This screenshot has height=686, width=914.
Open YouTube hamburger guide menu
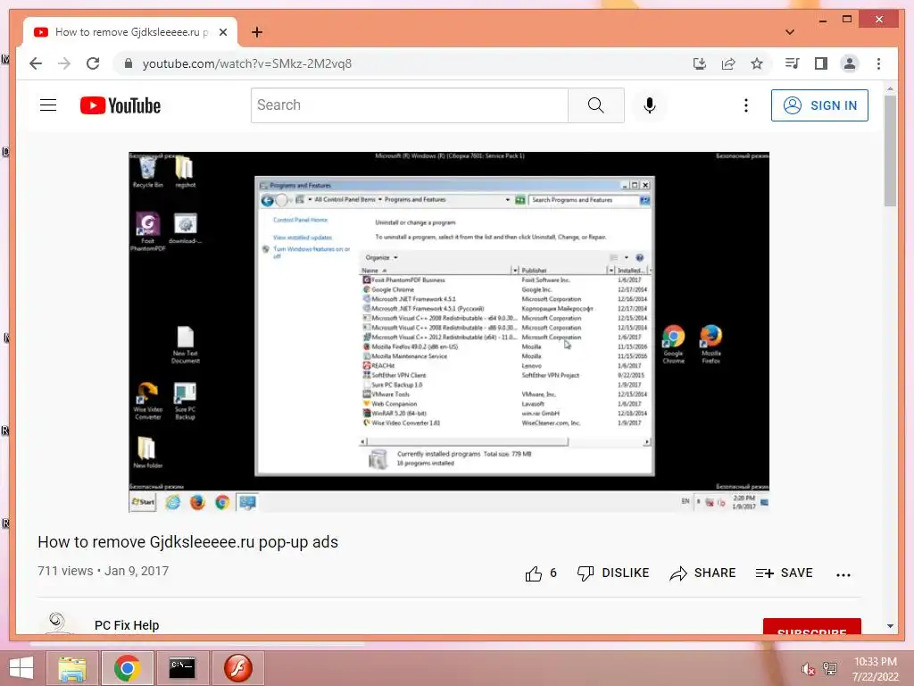pos(48,105)
